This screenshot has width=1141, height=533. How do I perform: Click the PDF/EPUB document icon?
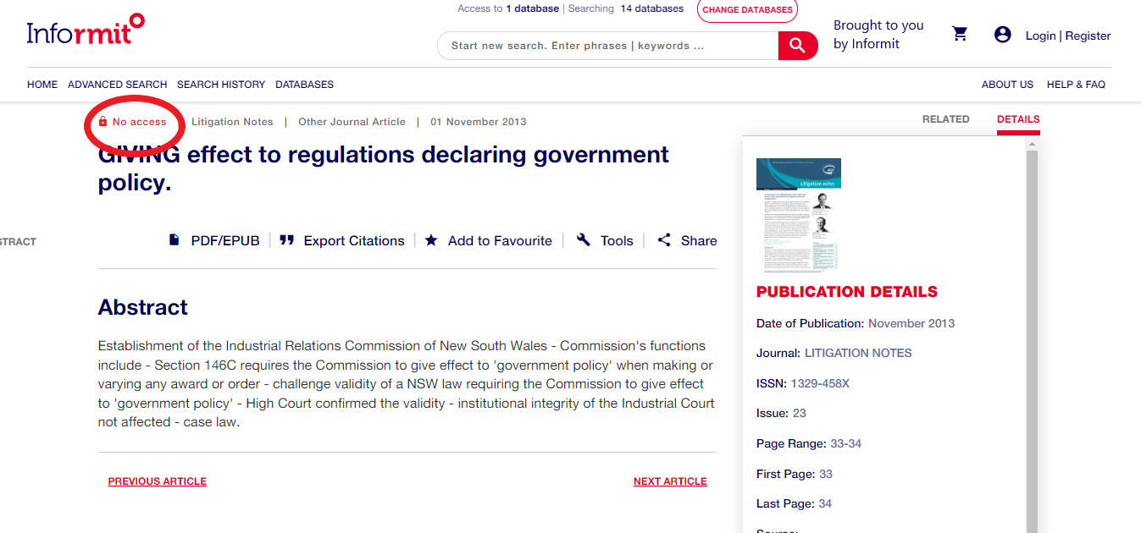click(x=174, y=240)
